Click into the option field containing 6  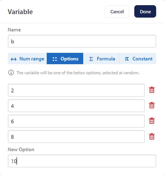tap(76, 121)
